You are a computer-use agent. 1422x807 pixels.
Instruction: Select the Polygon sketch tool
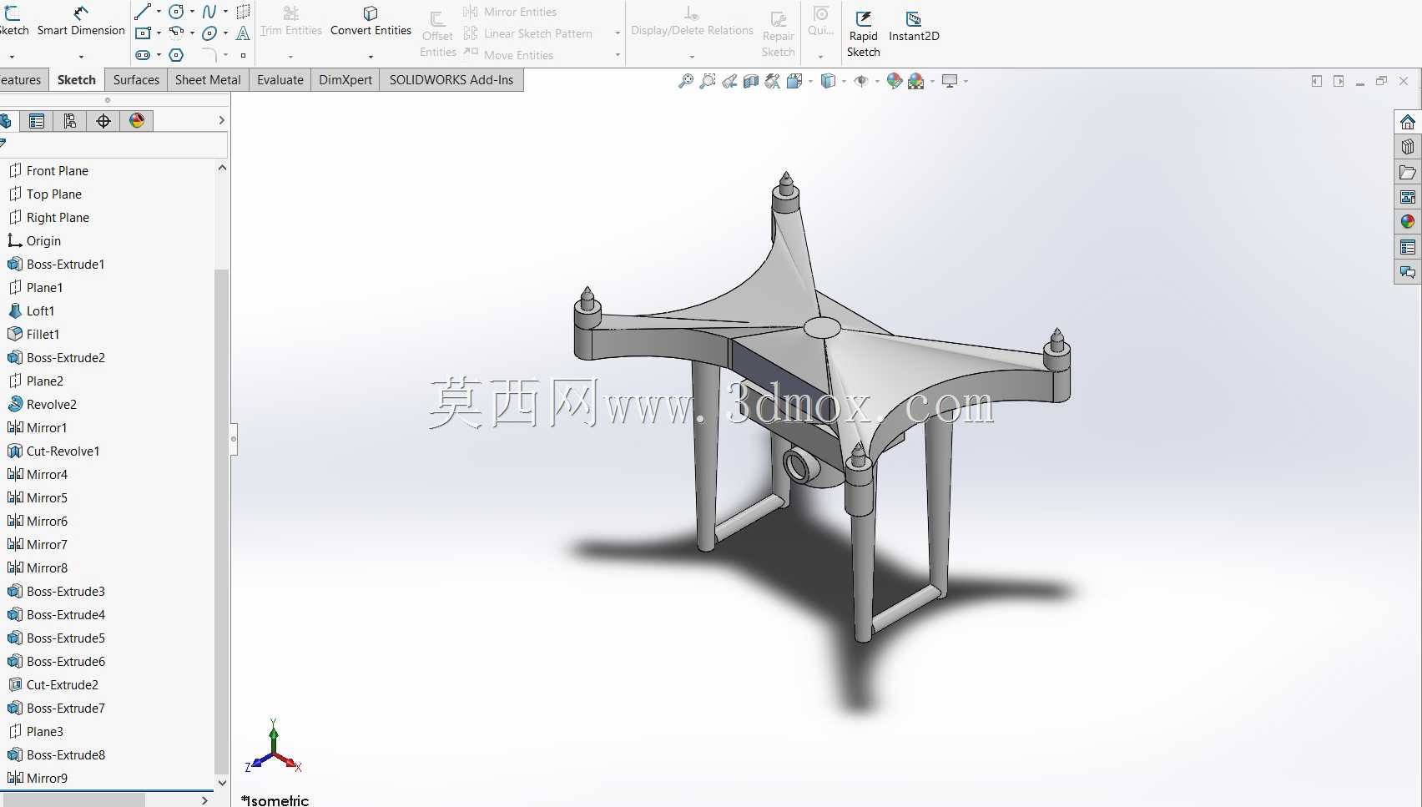point(176,55)
